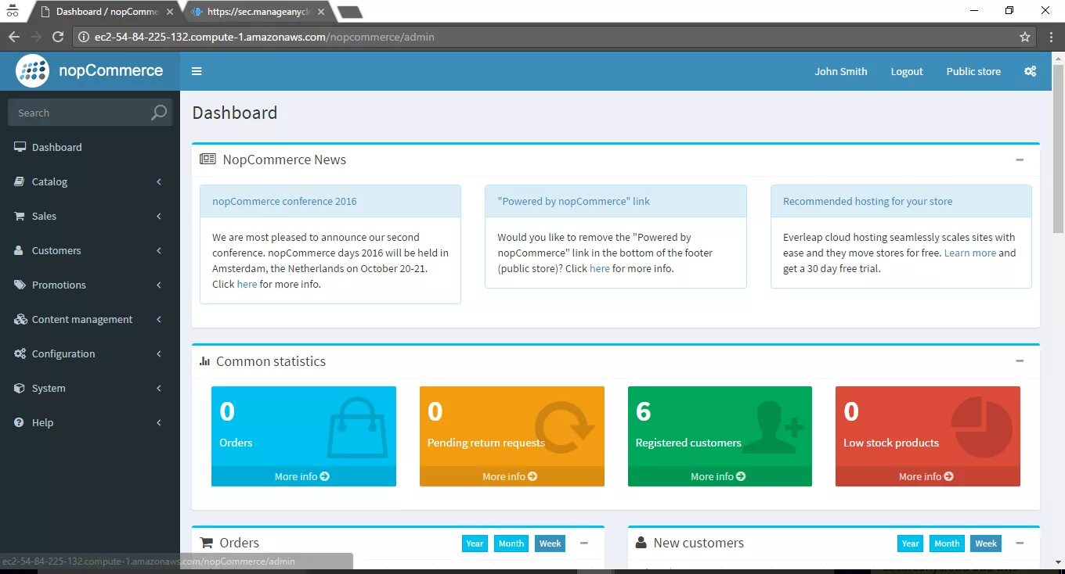Click More info on Pending return requests tile

pyautogui.click(x=511, y=476)
